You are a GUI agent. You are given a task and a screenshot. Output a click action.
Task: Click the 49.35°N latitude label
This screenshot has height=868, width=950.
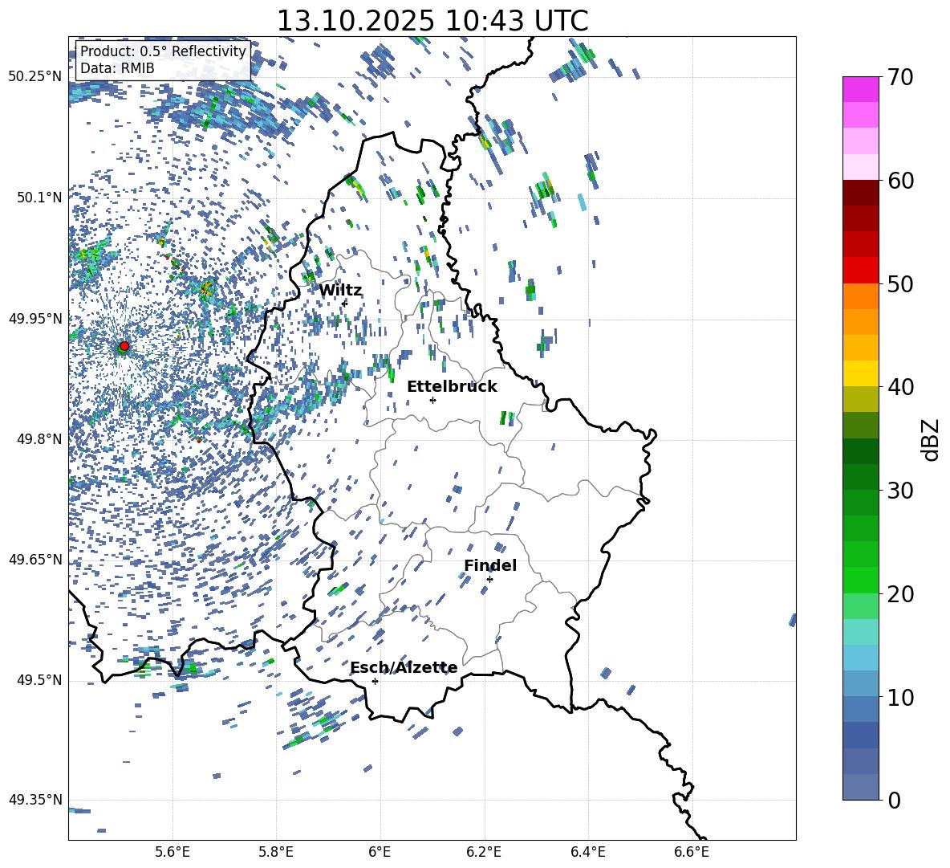coord(35,800)
